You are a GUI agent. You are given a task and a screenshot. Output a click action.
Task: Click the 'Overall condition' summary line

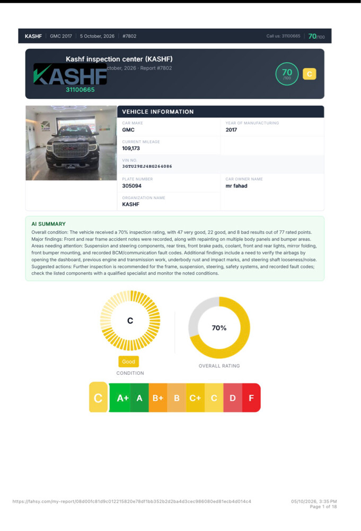(x=172, y=233)
